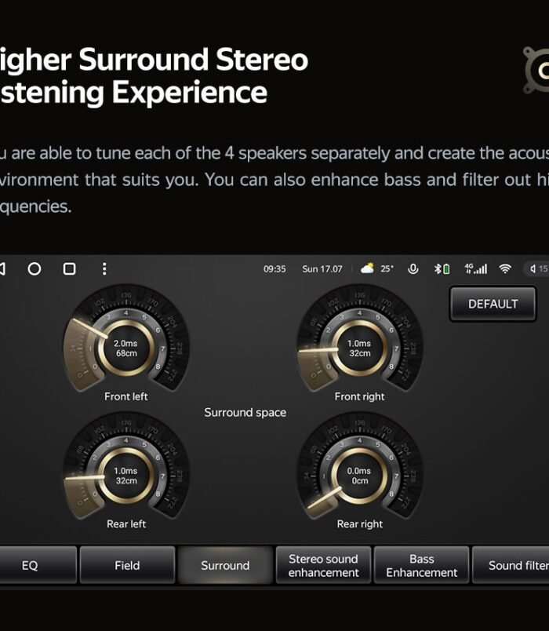
Task: Tap the microphone icon in status bar
Action: click(x=413, y=269)
